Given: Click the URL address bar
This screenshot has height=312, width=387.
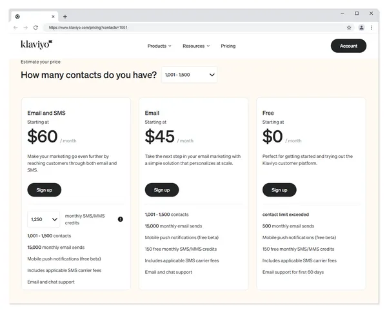Looking at the screenshot, I should coord(195,28).
